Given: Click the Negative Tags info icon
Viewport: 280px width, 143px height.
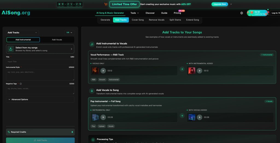Looking at the screenshot, I should 21,84.
